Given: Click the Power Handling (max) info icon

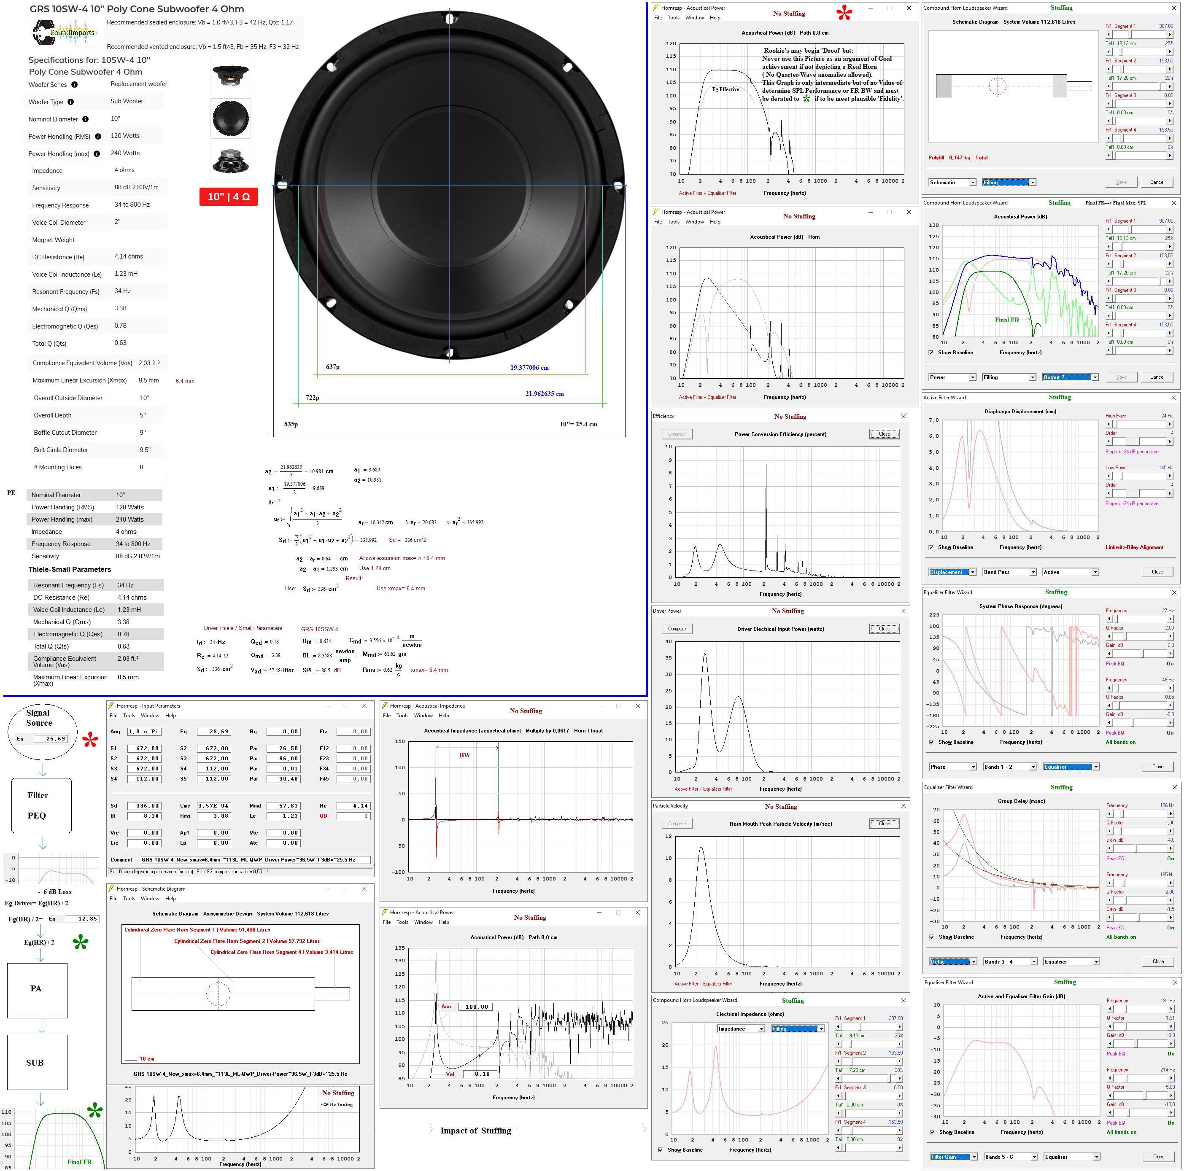Looking at the screenshot, I should pos(97,154).
